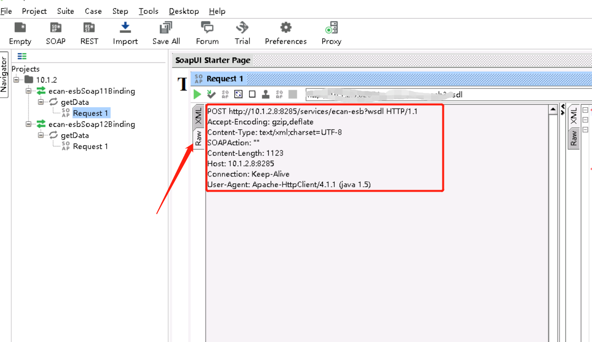Click the person-shaped icon in the Request toolbar
This screenshot has width=592, height=342.
click(x=265, y=94)
